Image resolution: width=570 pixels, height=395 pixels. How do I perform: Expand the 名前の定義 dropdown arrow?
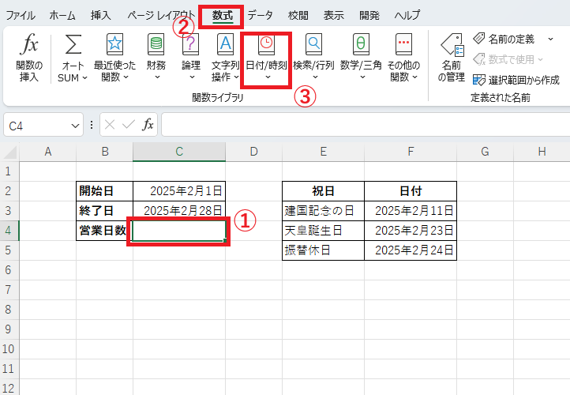tap(551, 39)
